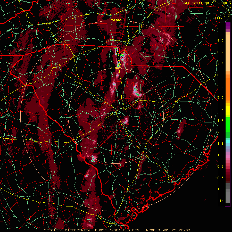Click the 7.4 legend value

[220, 63]
